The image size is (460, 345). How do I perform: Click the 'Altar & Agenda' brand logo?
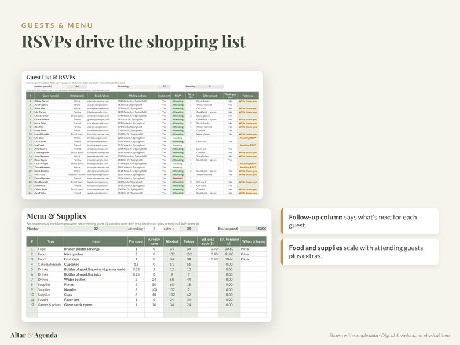34,335
